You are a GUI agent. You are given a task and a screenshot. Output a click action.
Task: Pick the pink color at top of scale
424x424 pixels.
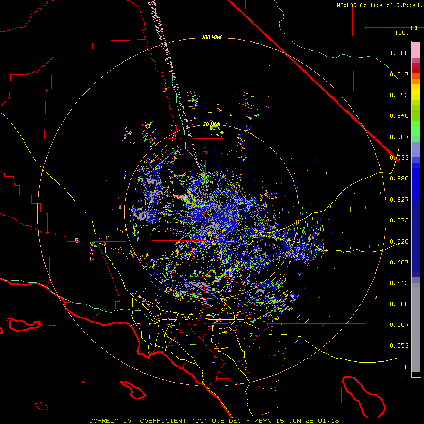click(x=416, y=50)
